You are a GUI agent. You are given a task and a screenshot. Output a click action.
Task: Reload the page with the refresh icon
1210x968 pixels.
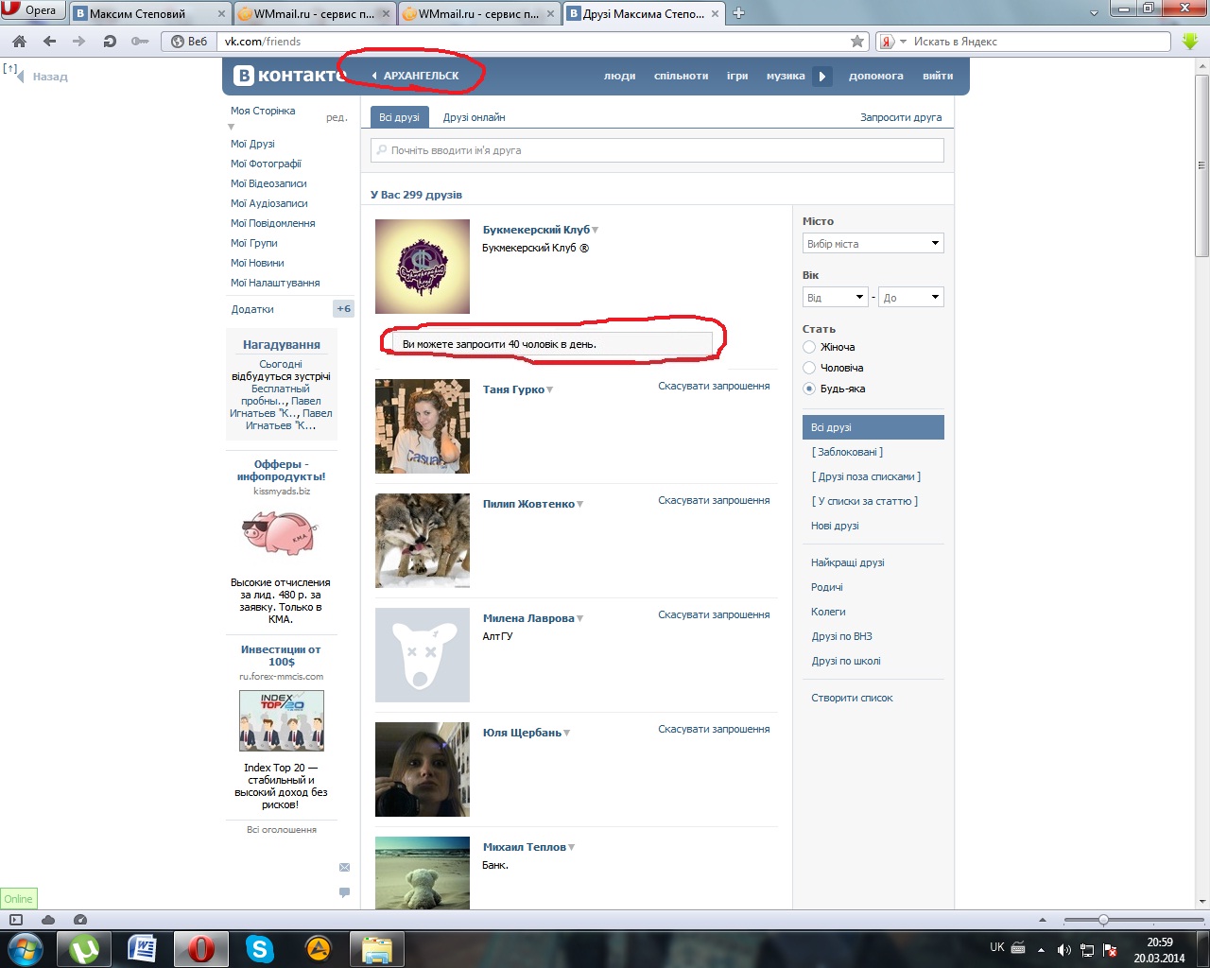pyautogui.click(x=110, y=42)
